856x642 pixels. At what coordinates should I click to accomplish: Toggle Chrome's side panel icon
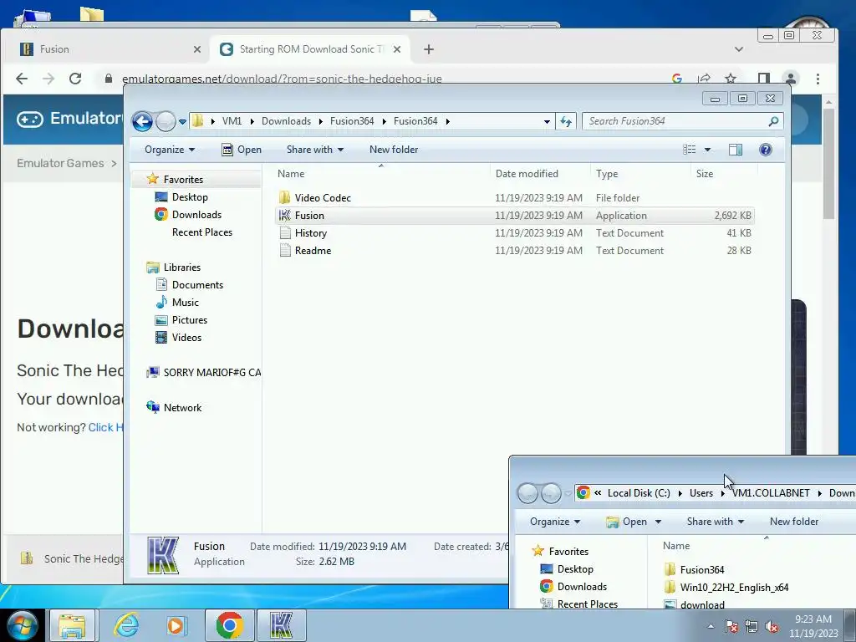tap(764, 79)
